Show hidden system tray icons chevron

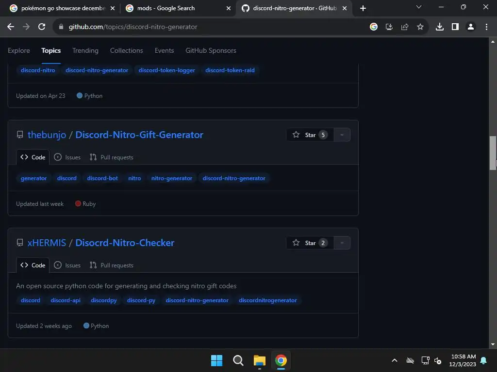(x=395, y=360)
